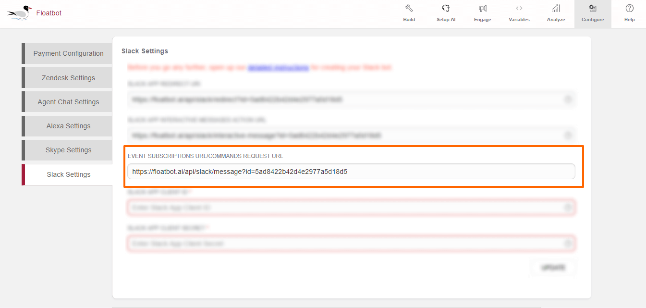The height and width of the screenshot is (308, 646).
Task: Select Agent Chat Settings in the sidebar
Action: [x=68, y=102]
